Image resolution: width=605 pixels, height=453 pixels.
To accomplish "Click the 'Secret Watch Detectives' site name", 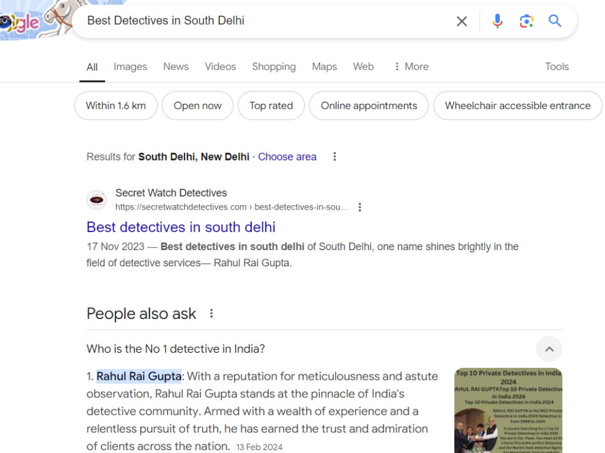I will point(171,193).
